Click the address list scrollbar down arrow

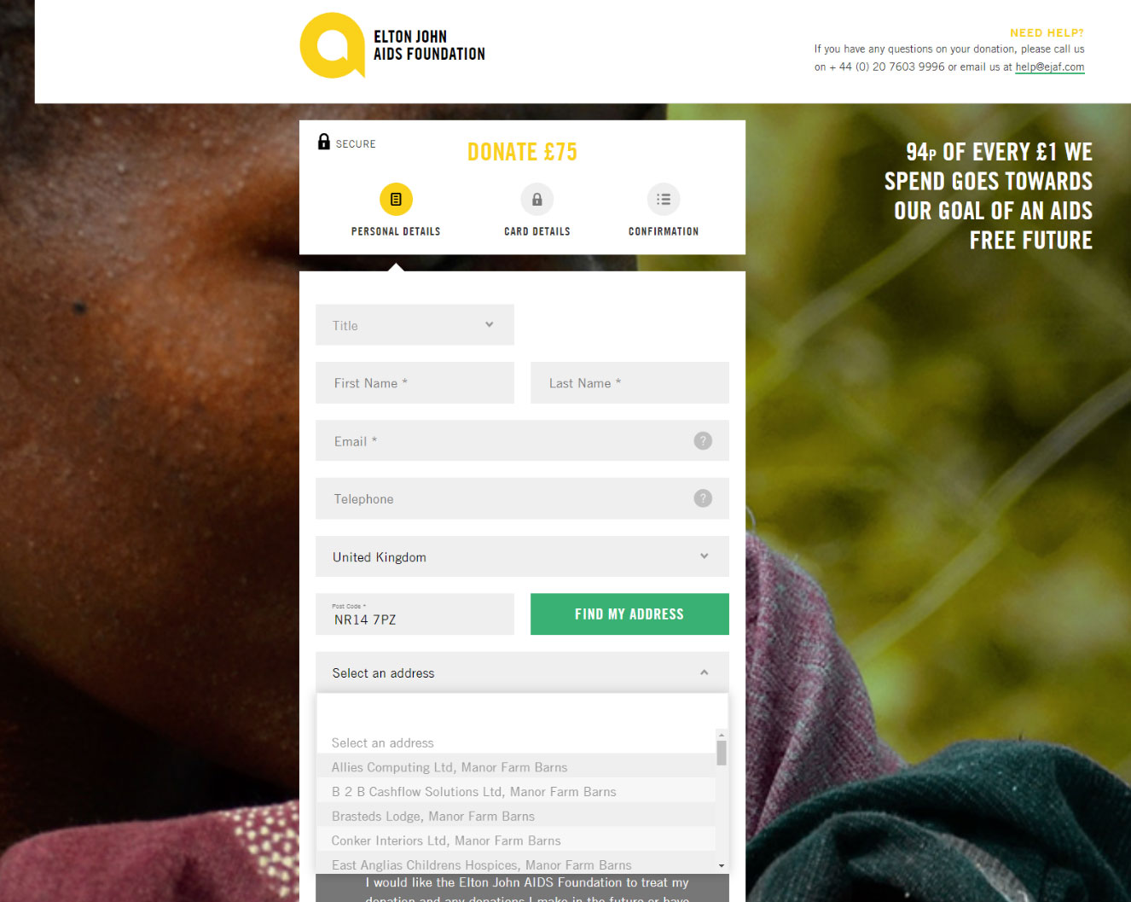coord(722,865)
